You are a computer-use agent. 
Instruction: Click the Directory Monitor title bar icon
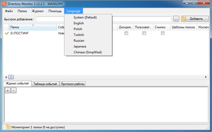(4, 4)
